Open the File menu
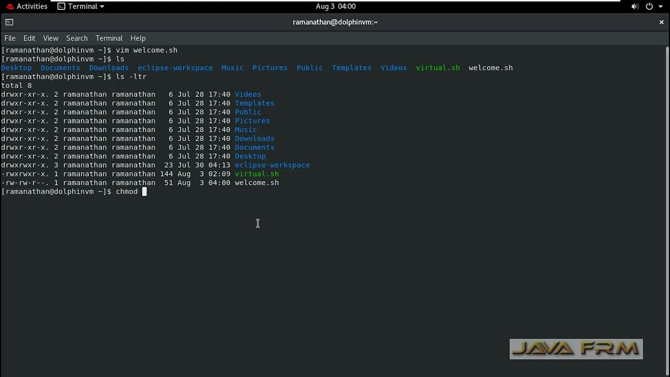This screenshot has width=670, height=377. point(10,38)
